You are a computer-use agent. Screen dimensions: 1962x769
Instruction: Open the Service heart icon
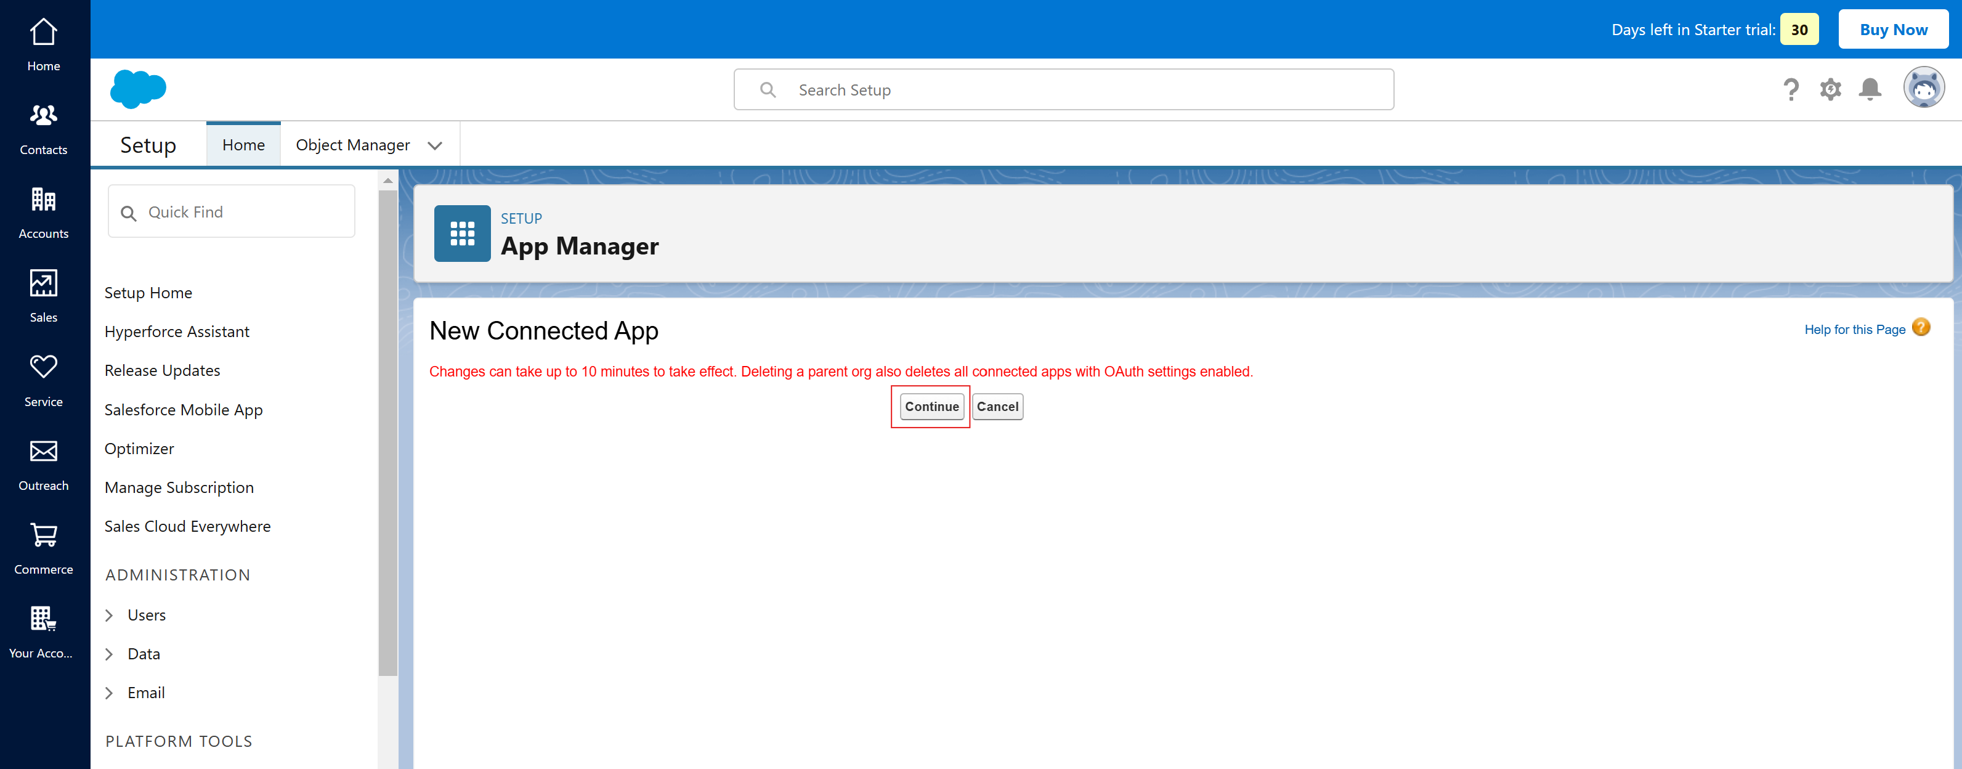(x=43, y=367)
